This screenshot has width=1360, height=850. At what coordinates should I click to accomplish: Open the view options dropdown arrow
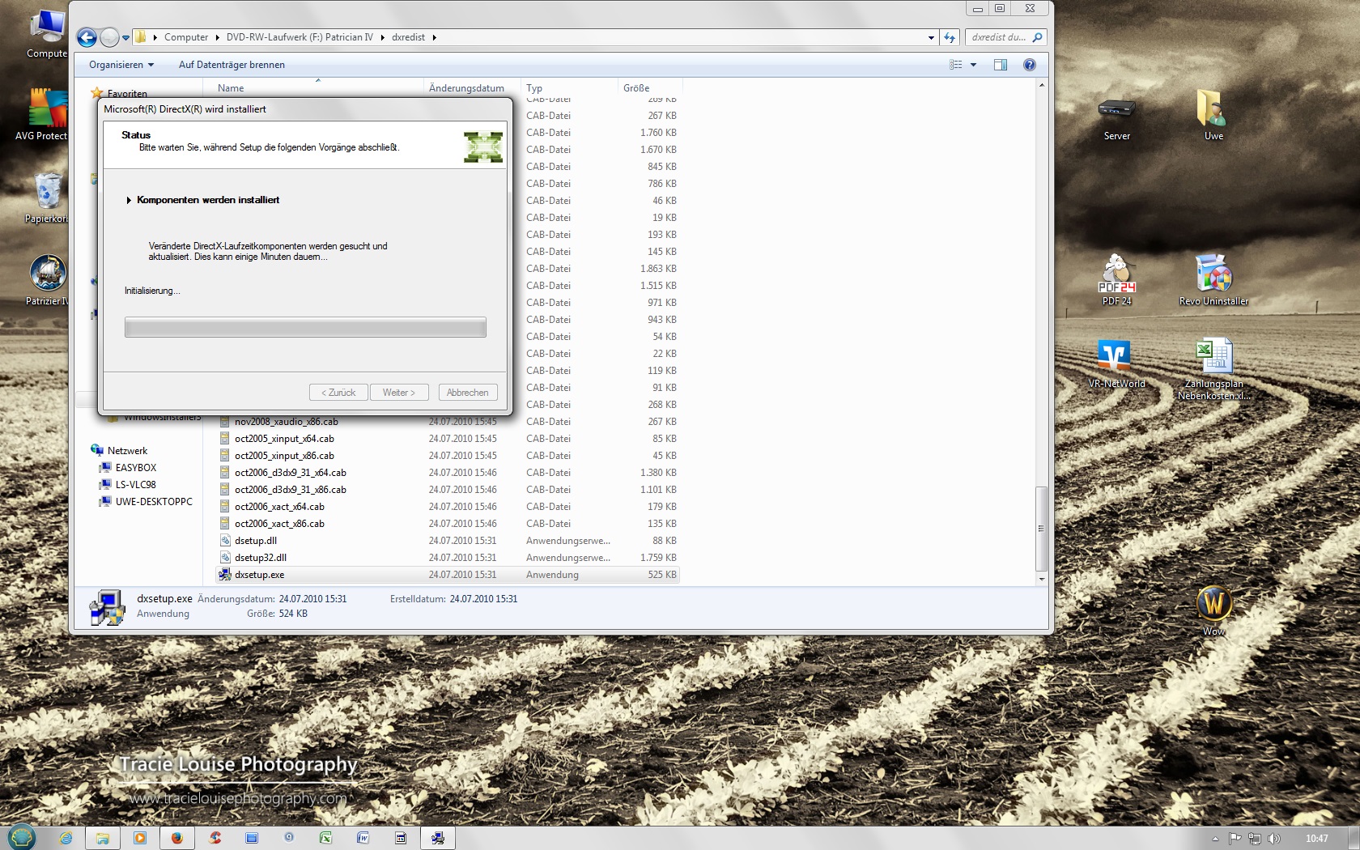click(973, 65)
